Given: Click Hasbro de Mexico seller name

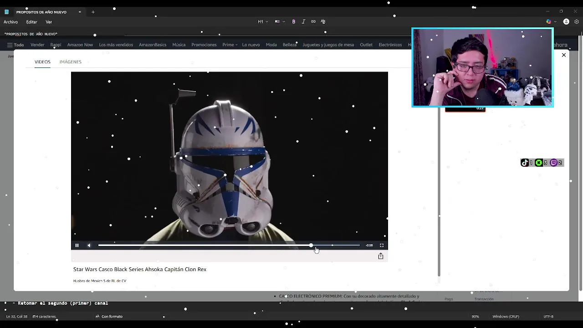Looking at the screenshot, I should (100, 281).
